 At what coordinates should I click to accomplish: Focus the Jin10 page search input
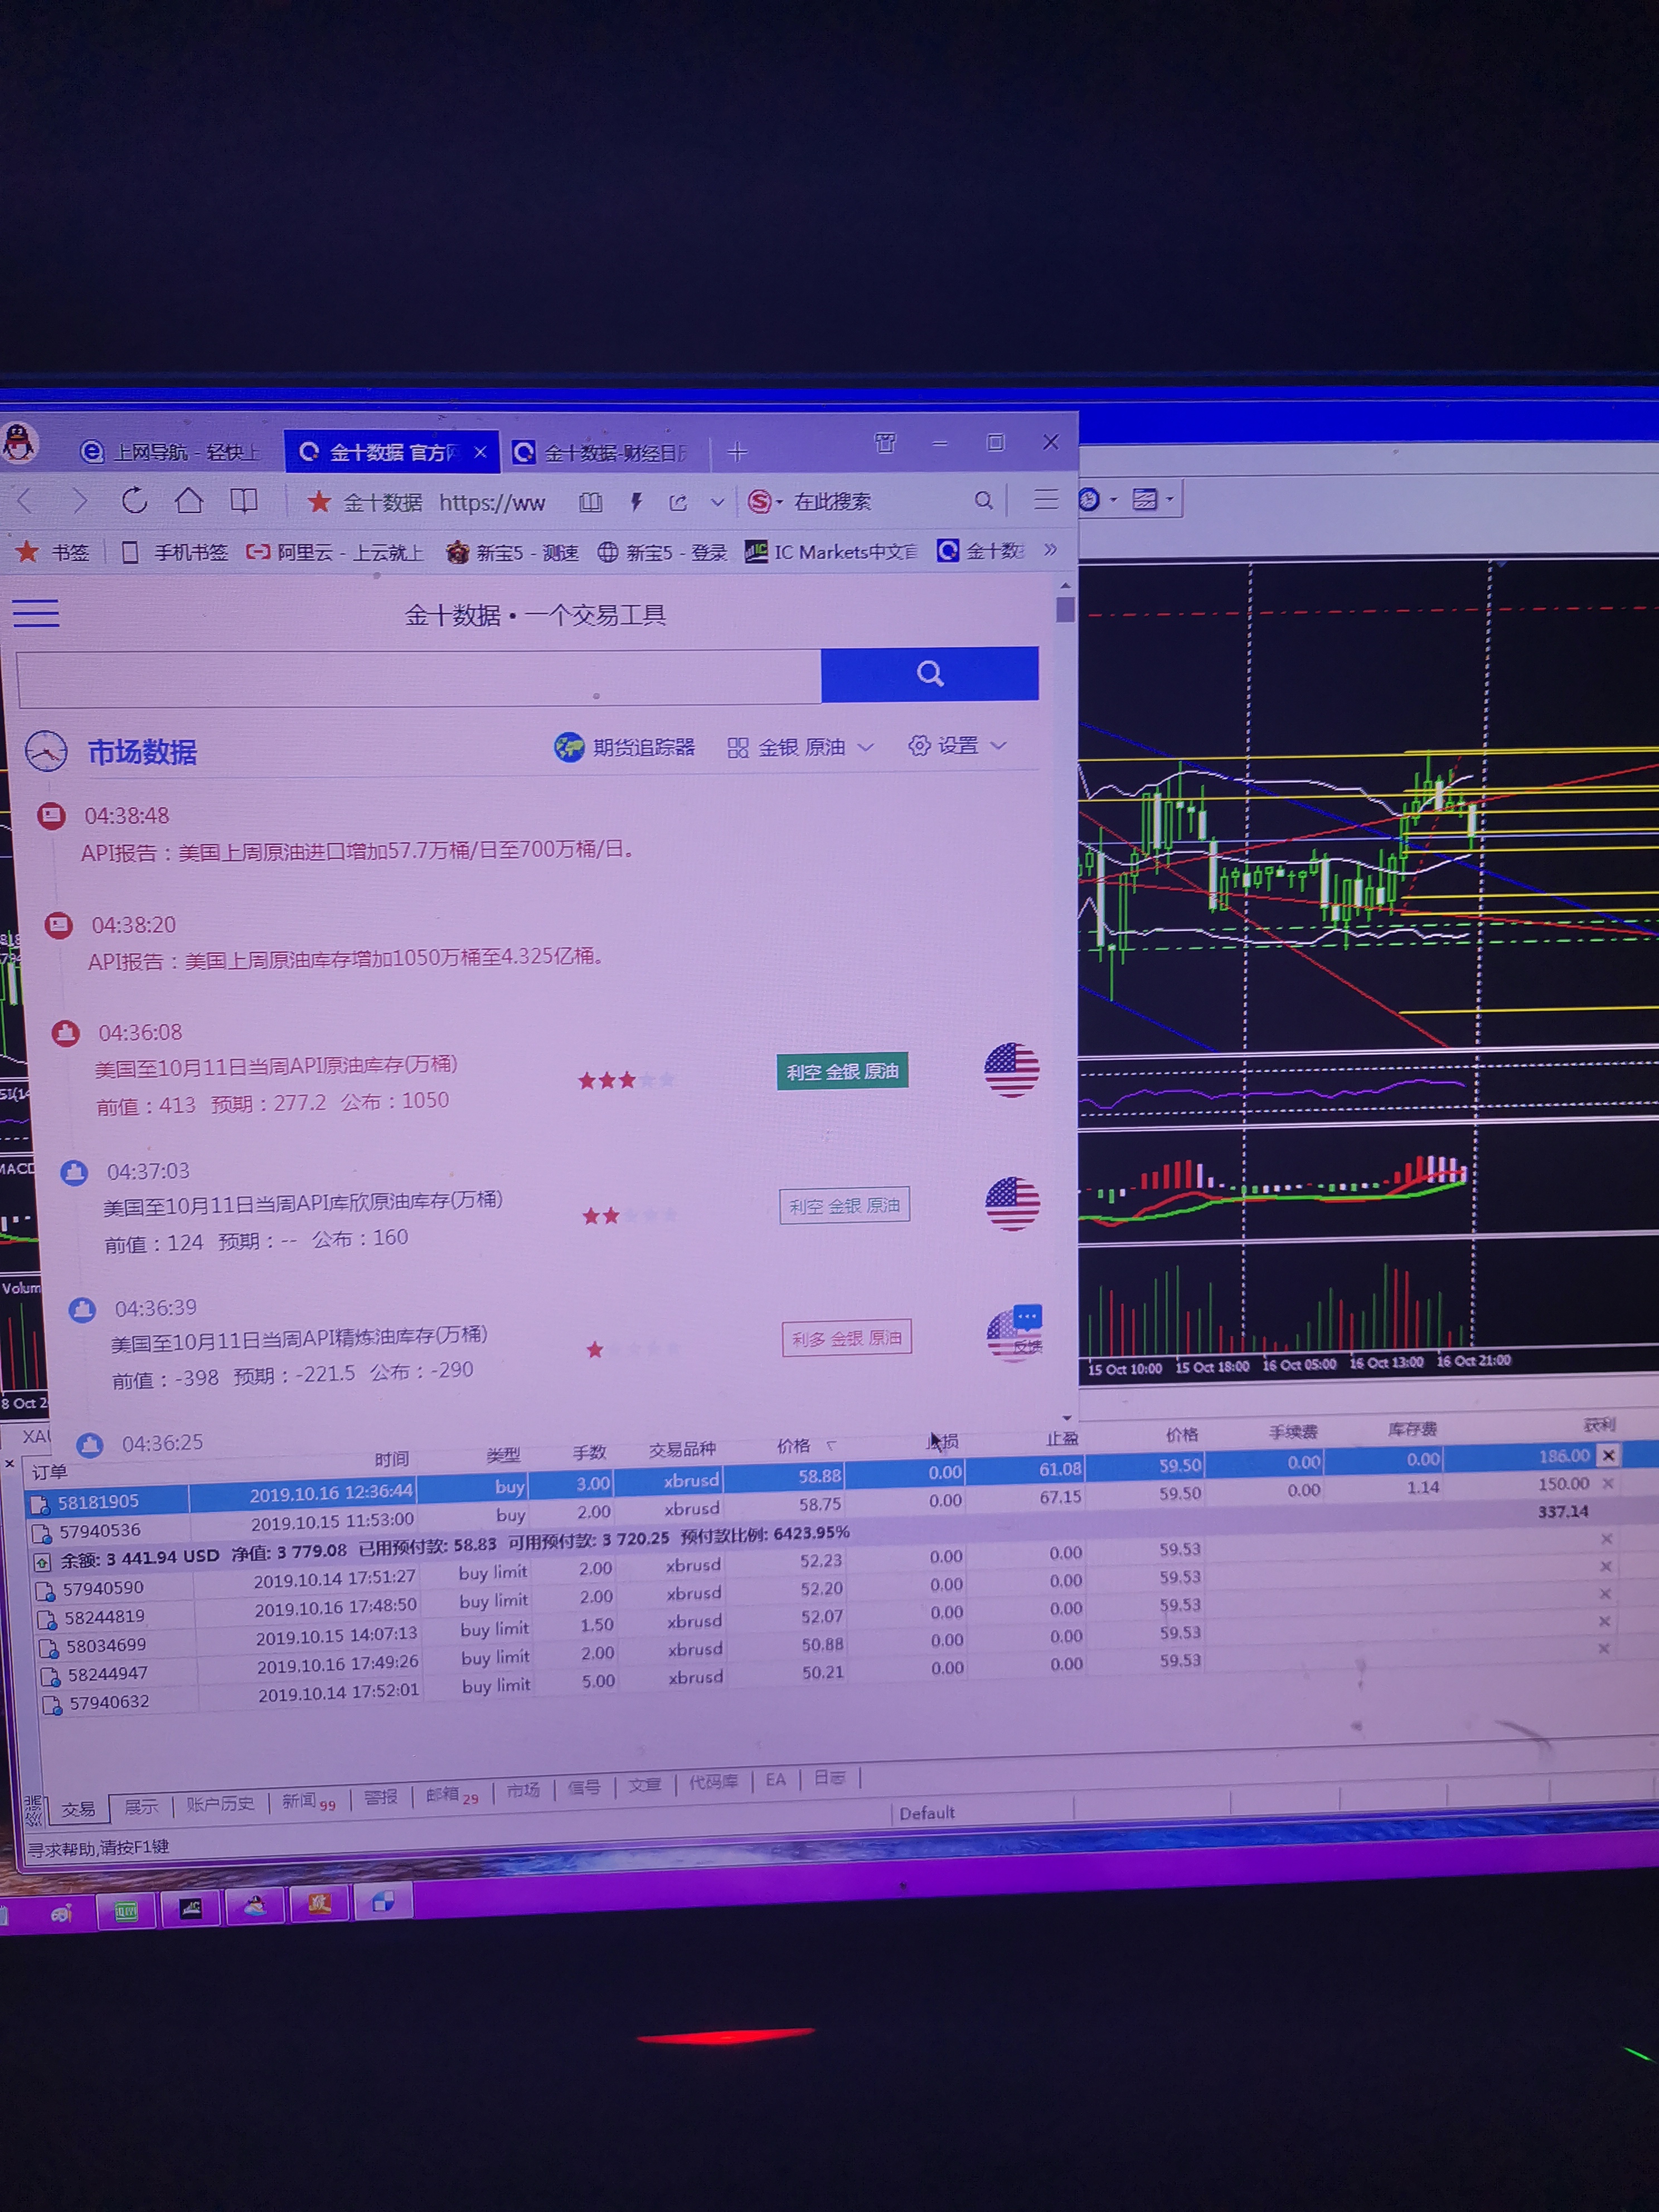(419, 679)
